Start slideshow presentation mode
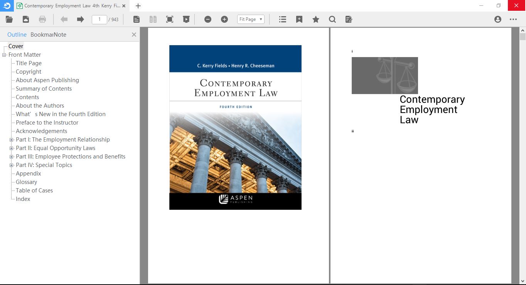Screen dimensions: 526x285 186,19
